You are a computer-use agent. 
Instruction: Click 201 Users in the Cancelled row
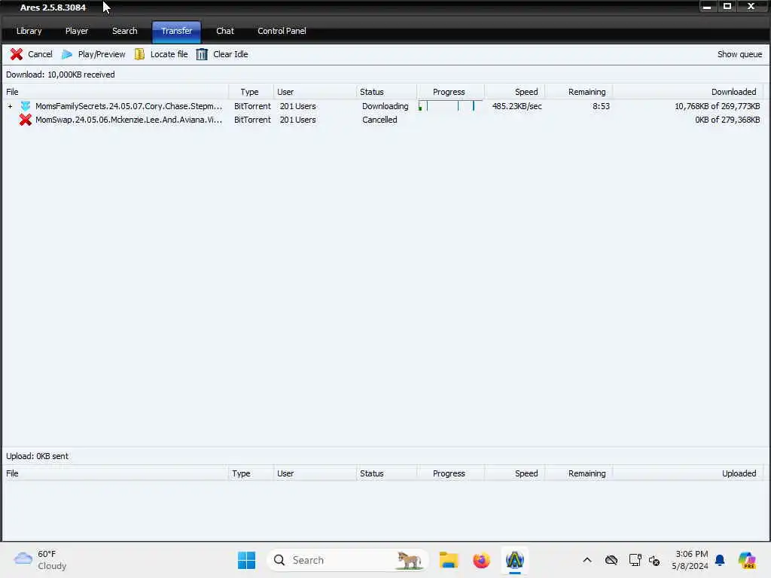point(297,120)
